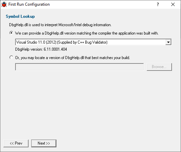Click the red bug application icon
Image resolution: width=181 pixels, height=152 pixels.
[x=4, y=4]
